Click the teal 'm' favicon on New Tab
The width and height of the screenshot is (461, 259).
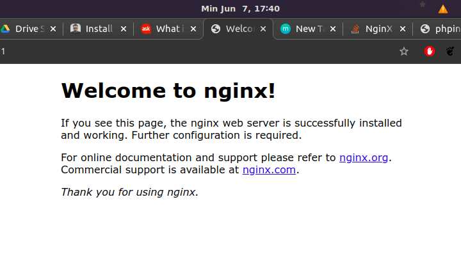click(286, 29)
